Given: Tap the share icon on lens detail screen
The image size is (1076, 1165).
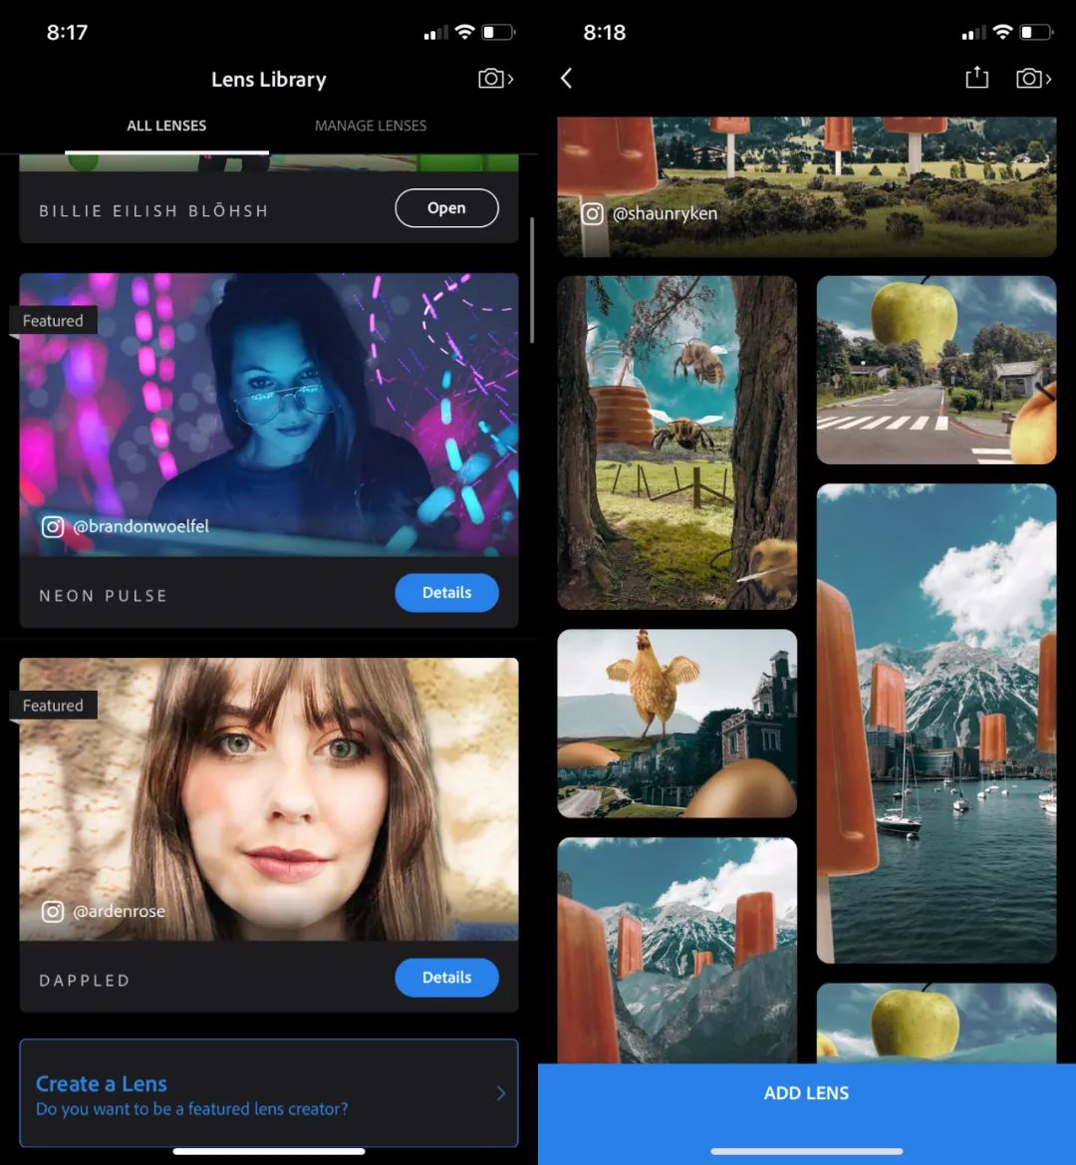Looking at the screenshot, I should (976, 78).
